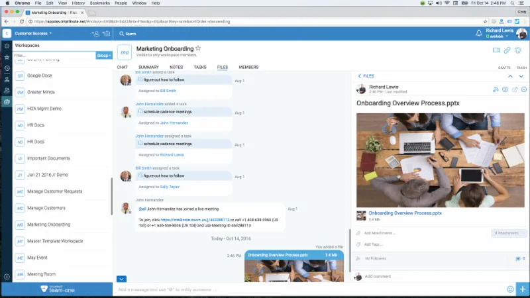Check 'schedule cadence meetings' task assigned to Richard Lewis
This screenshot has width=530, height=298.
coord(140,143)
